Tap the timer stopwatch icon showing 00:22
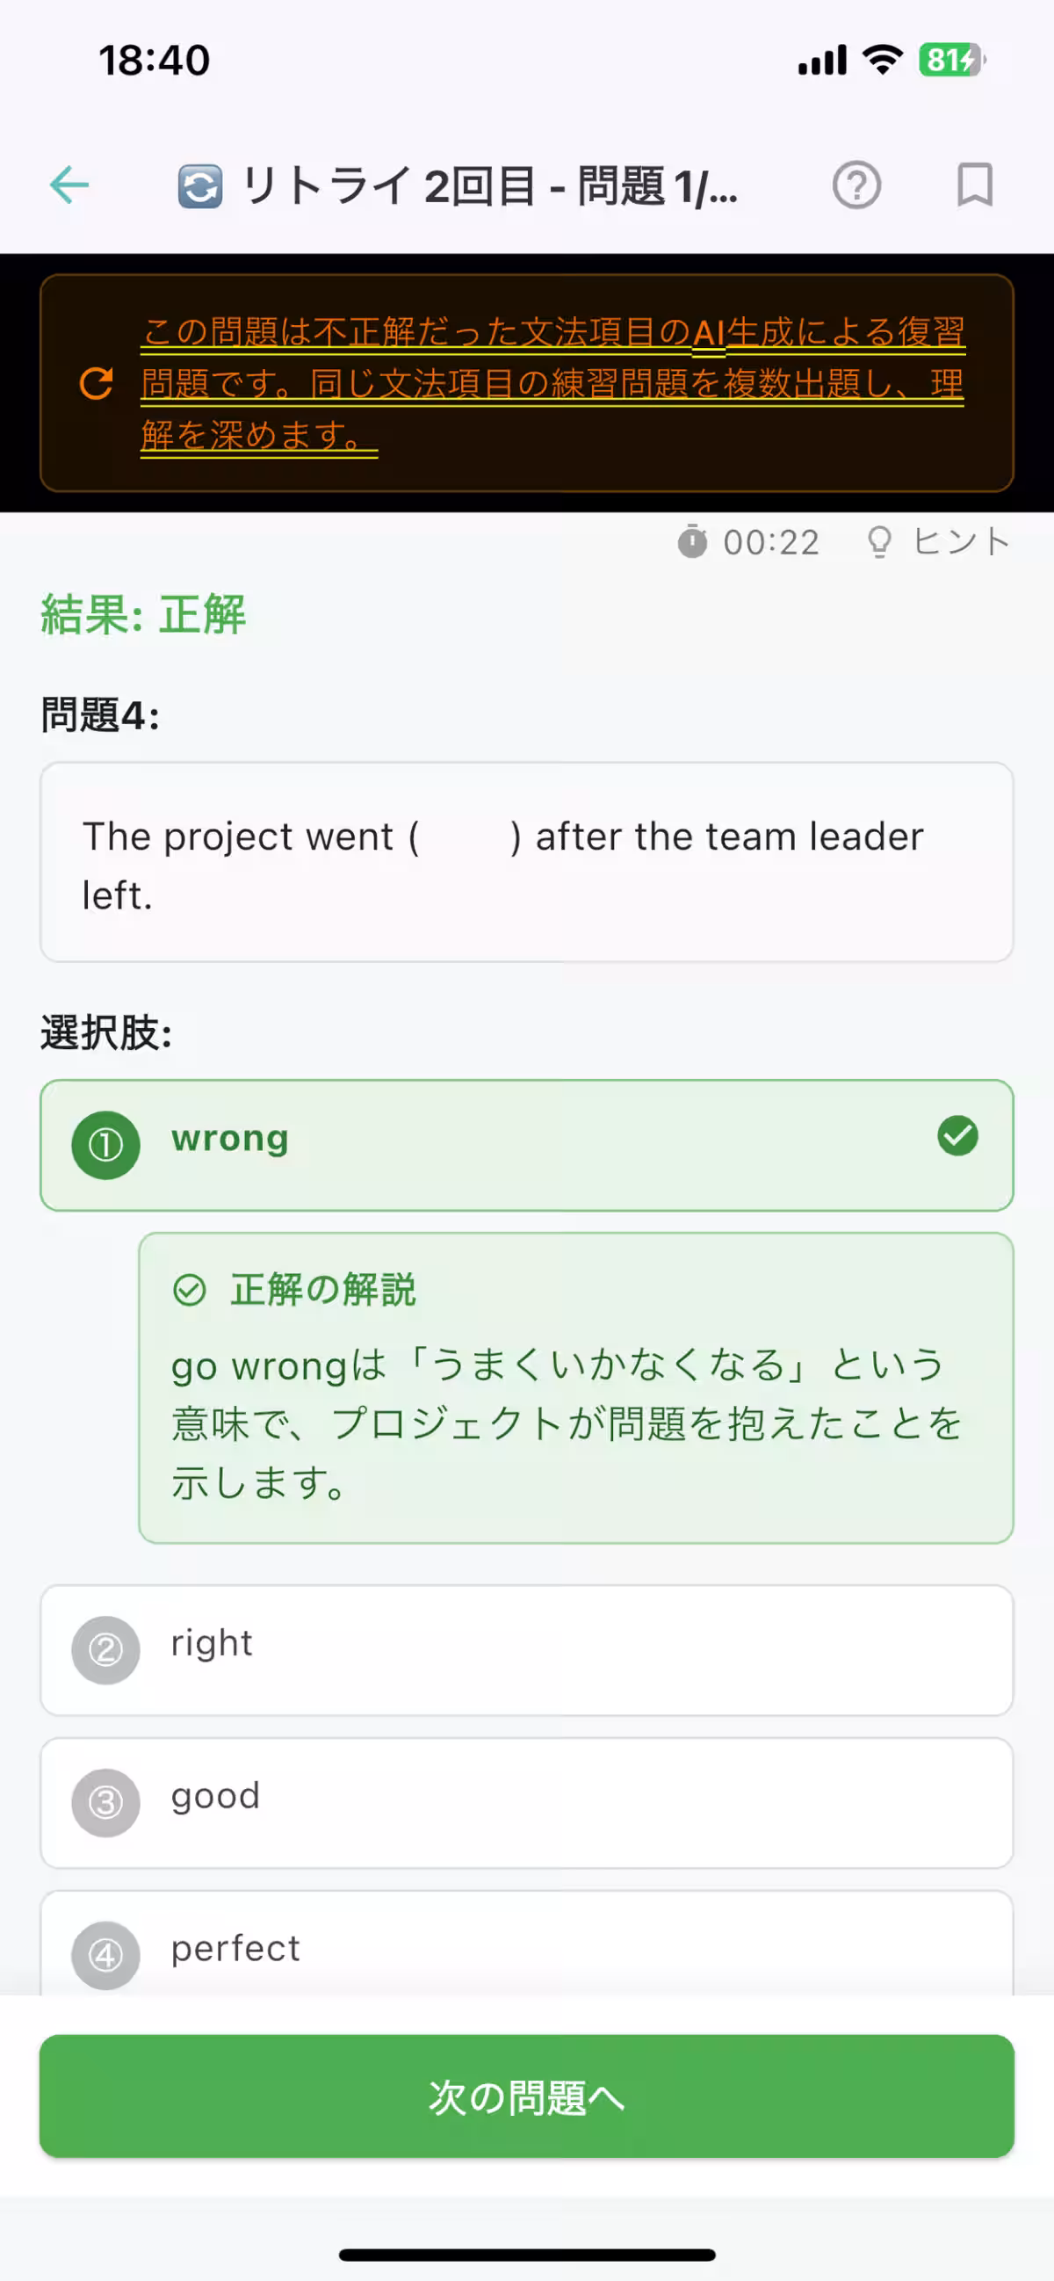 (694, 542)
